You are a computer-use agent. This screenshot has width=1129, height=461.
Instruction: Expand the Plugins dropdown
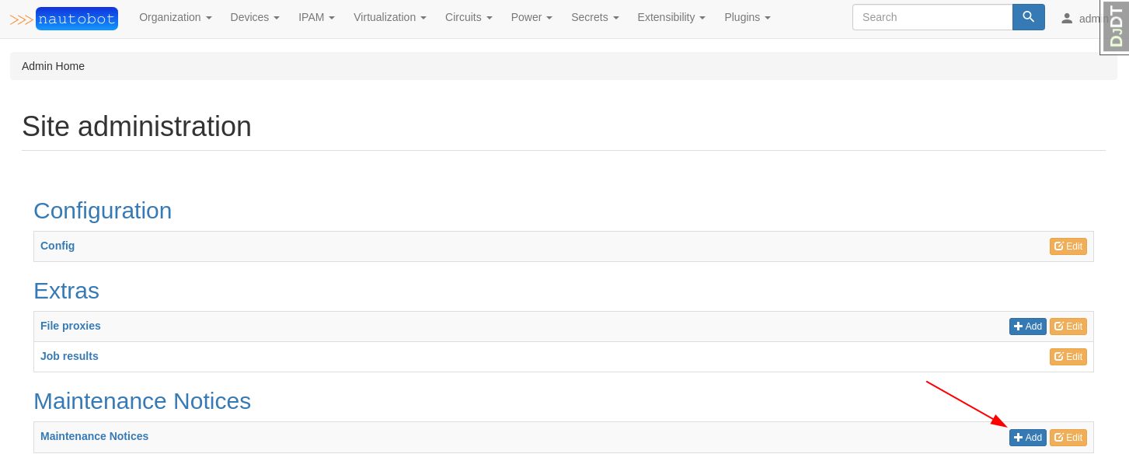[x=746, y=17]
